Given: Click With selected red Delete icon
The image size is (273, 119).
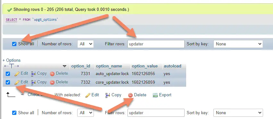Looking at the screenshot, I should click(x=130, y=95).
